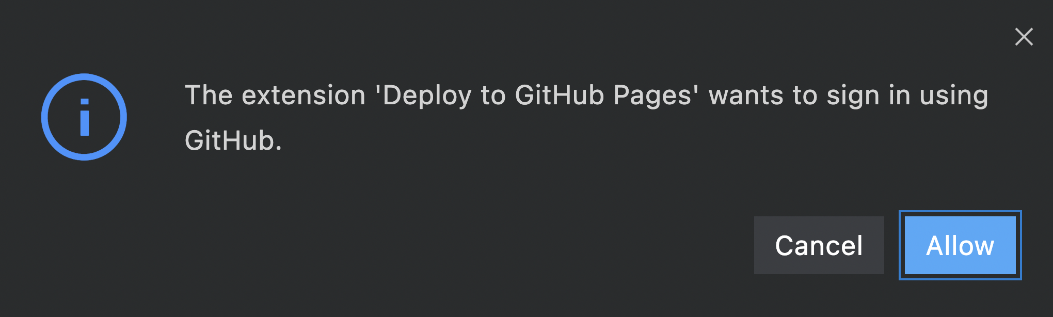Click the word 'extension' in the message
Viewport: 1053px width, 317px height.
[304, 96]
